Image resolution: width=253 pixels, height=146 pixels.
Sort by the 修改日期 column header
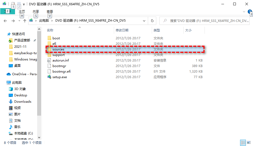(122, 30)
